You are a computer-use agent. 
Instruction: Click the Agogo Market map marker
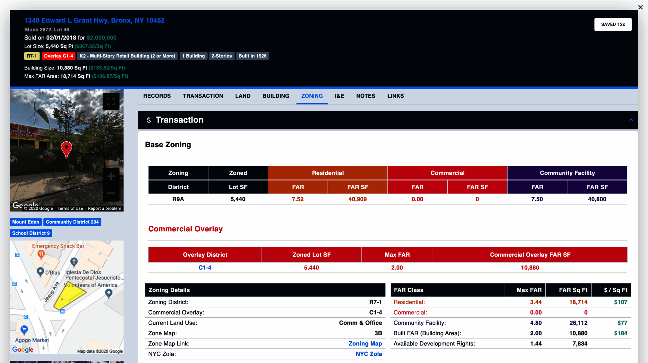click(24, 330)
